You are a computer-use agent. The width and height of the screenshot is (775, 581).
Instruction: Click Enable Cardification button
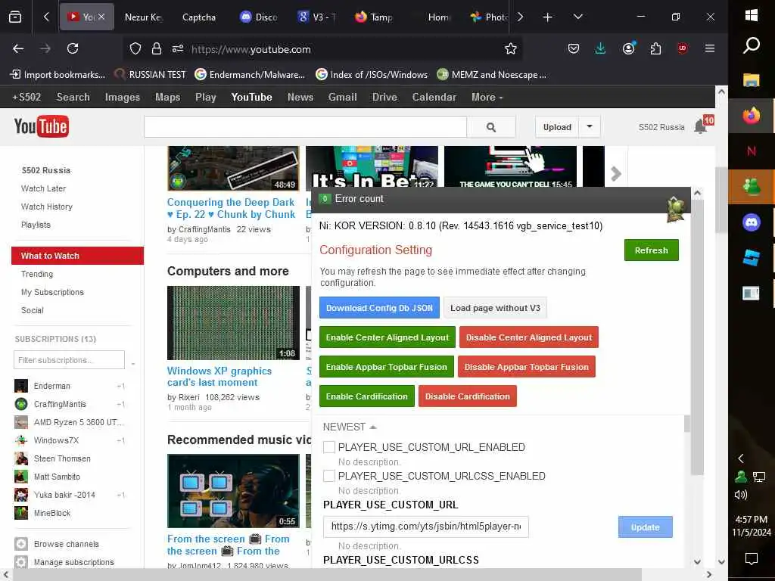[367, 396]
